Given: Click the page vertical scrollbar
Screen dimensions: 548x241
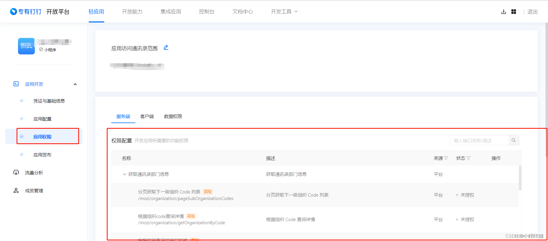Looking at the screenshot, I should click(x=546, y=90).
